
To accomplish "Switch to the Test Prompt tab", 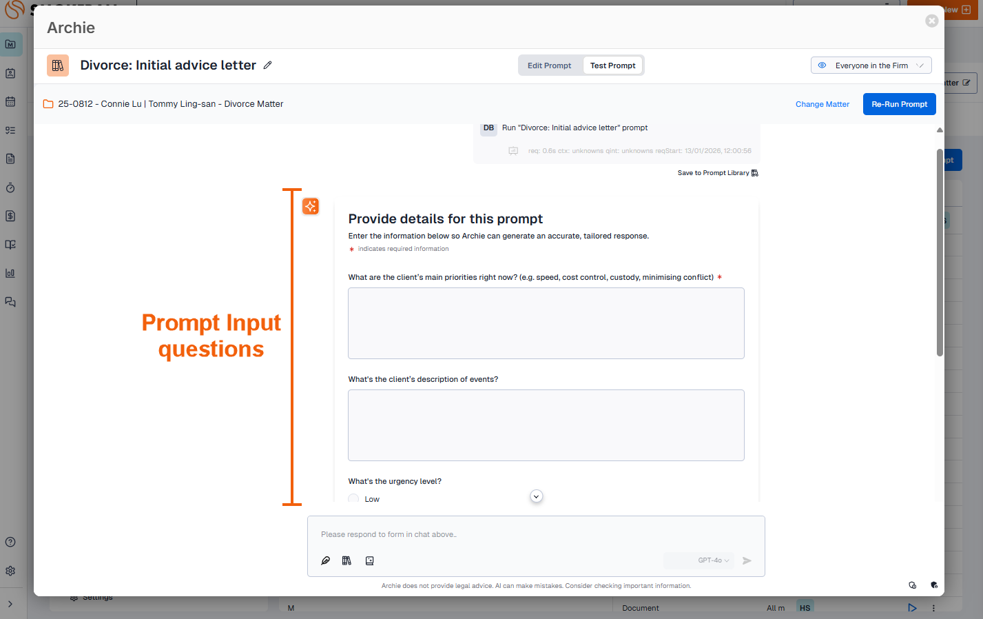I will click(612, 65).
